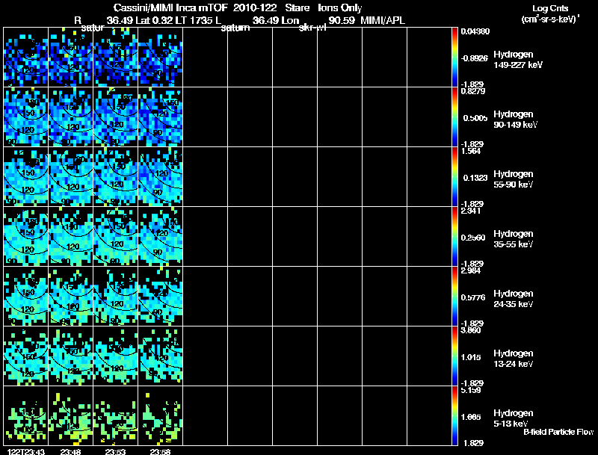Click the color bar for Hydrogen 55-90 keV
Image resolution: width=598 pixels, height=455 pixels.
(455, 176)
